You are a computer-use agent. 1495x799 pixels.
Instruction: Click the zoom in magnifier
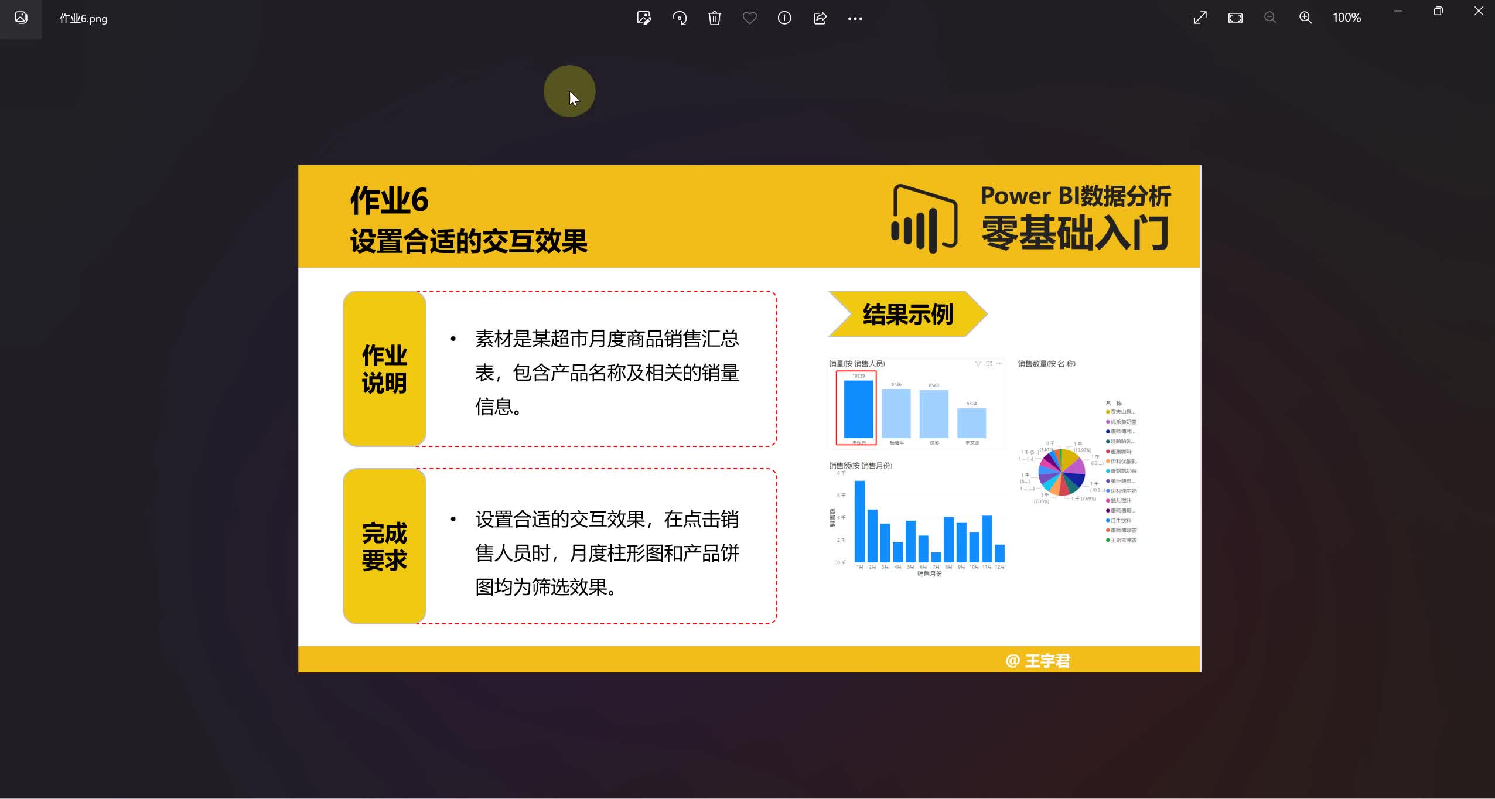(x=1305, y=18)
